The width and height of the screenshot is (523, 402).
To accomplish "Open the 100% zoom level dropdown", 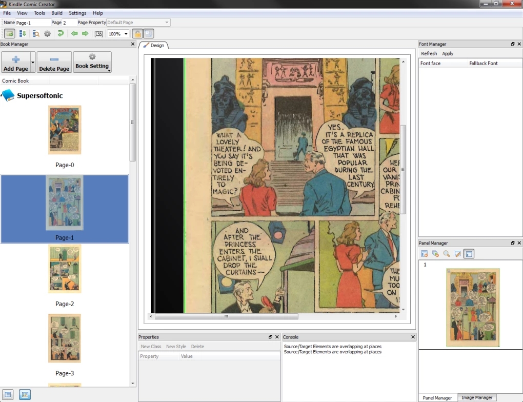I will tap(118, 34).
